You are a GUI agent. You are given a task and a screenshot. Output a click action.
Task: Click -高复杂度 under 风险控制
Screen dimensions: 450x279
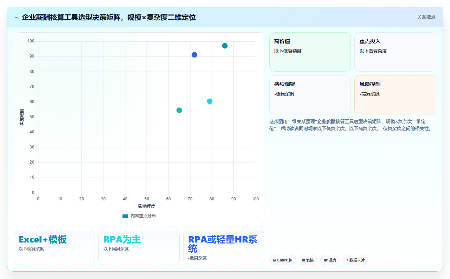(369, 94)
